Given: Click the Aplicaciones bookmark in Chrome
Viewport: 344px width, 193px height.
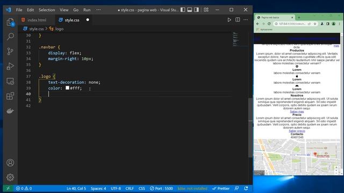Looking at the screenshot, I should pos(264,29).
